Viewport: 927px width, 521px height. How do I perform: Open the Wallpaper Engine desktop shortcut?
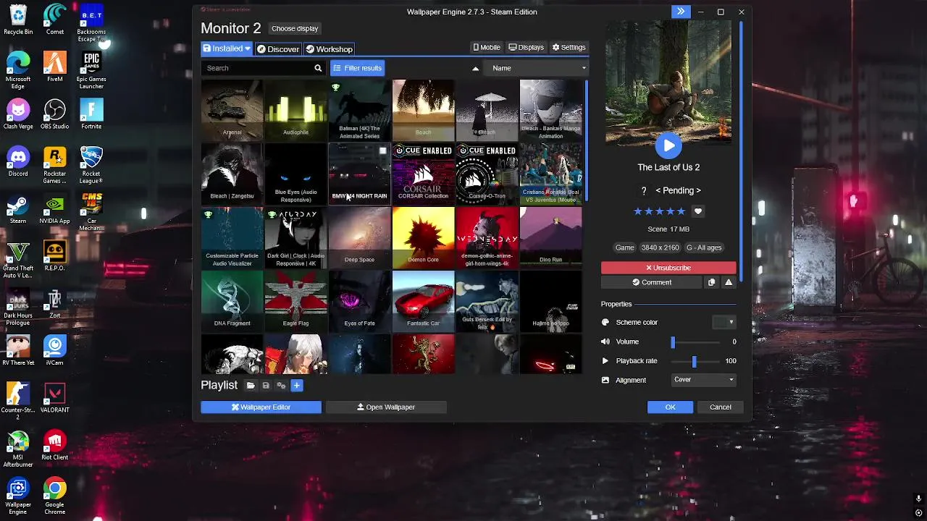pos(18,496)
